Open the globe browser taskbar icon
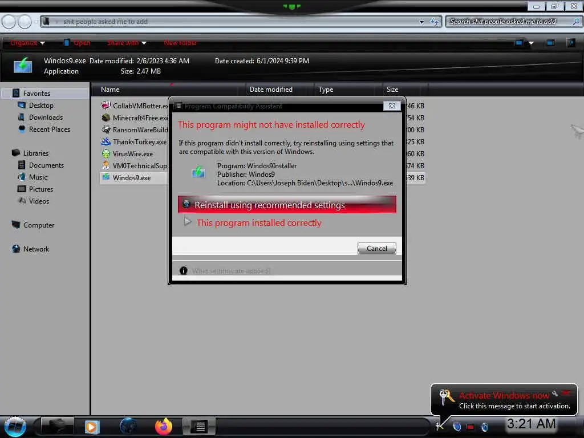Viewport: 584px width, 438px height. pos(128,426)
